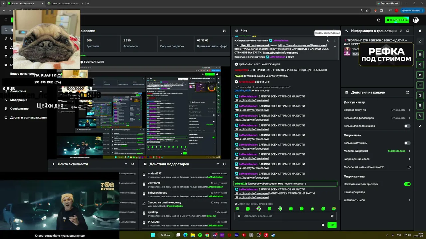Open the donatepay link in pinned message
Viewport: 426px width, 239px height.
coord(302,45)
